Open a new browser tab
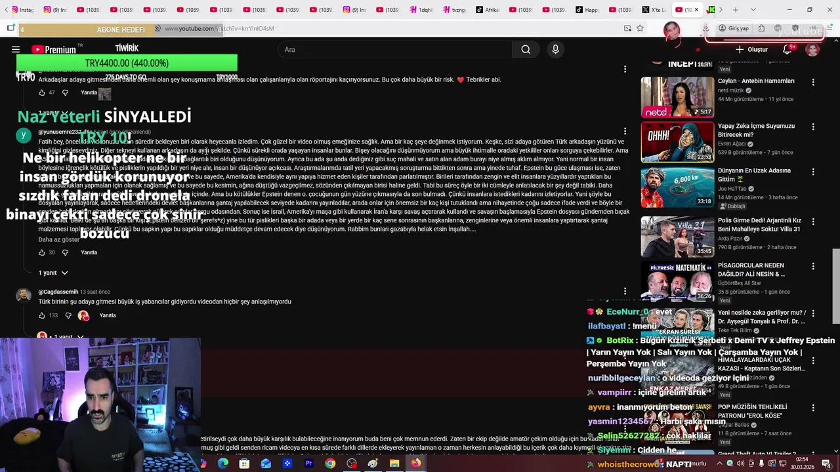The height and width of the screenshot is (472, 840). click(x=736, y=10)
